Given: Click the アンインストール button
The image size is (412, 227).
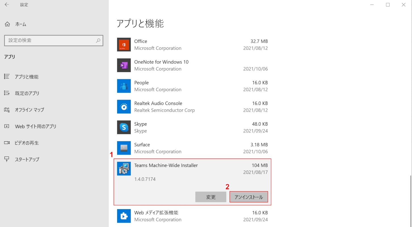Looking at the screenshot, I should pyautogui.click(x=249, y=197).
